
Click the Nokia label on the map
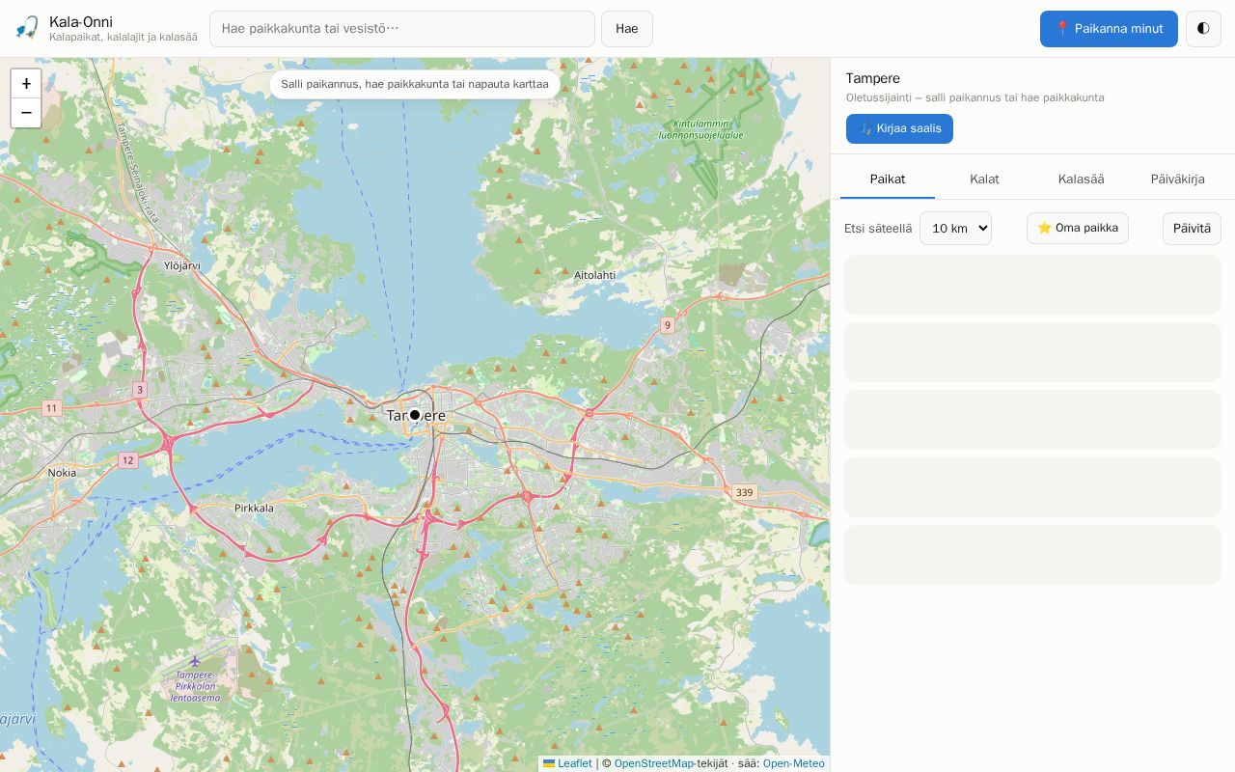62,473
